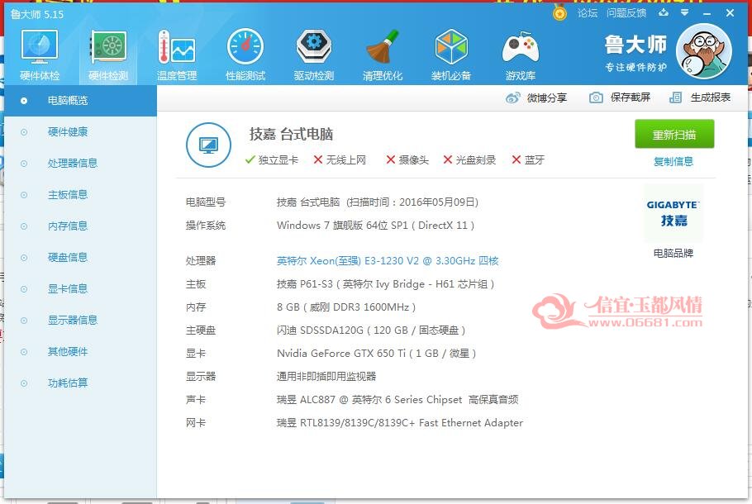Click 保存截屏 save screenshot

[620, 97]
